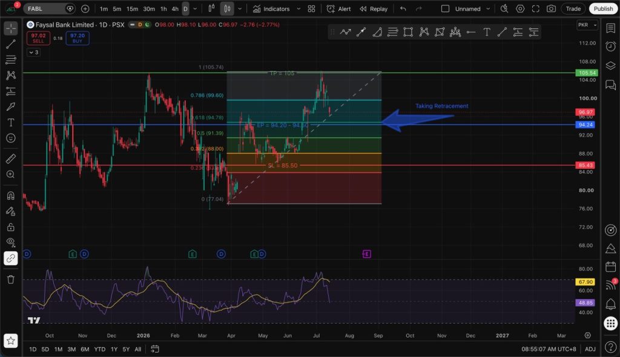Expand the indicators favorites dropdown

coord(298,8)
